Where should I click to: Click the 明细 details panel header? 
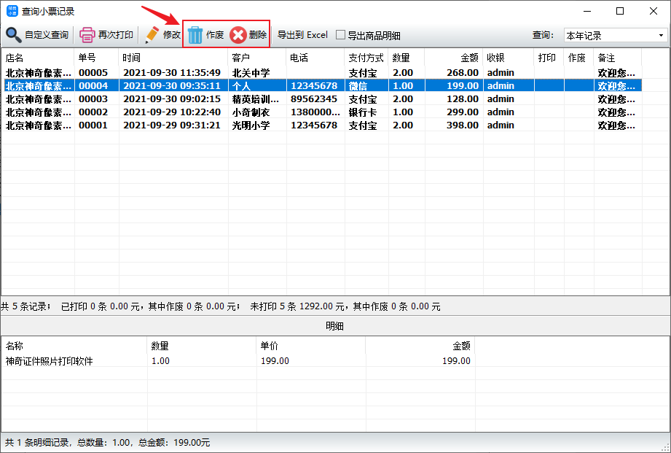(x=335, y=326)
